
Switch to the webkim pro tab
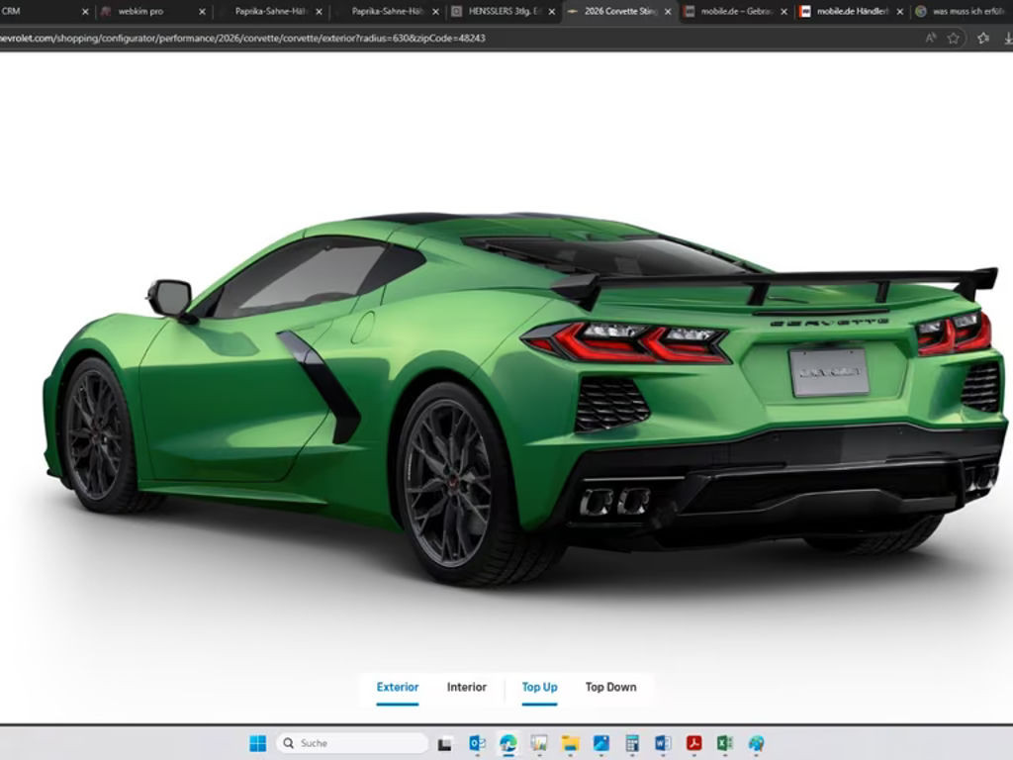pyautogui.click(x=153, y=12)
